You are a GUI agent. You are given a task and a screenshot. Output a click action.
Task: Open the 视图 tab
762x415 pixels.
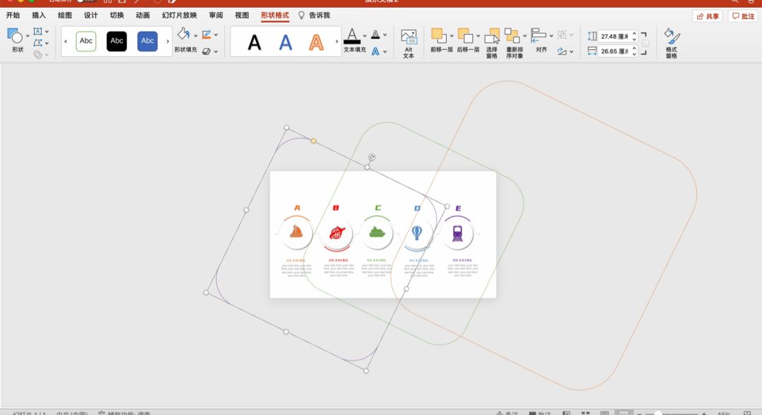coord(242,16)
